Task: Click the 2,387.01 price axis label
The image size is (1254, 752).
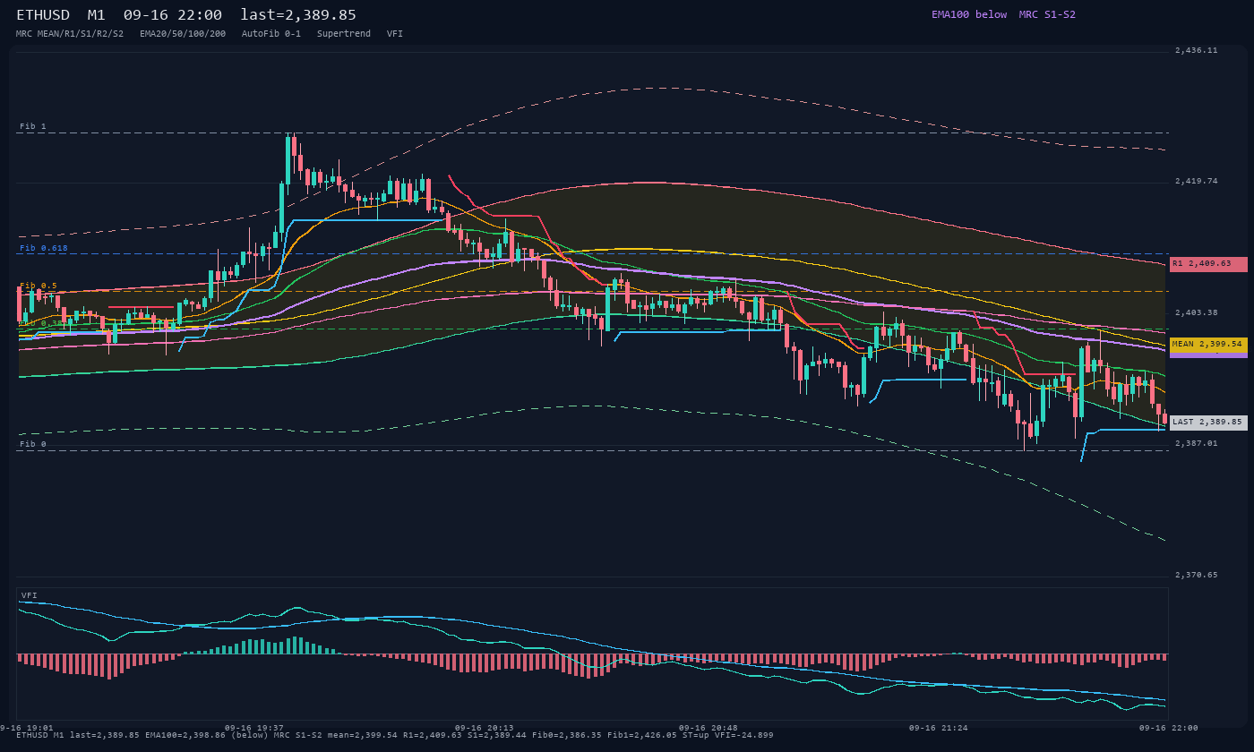Action: pyautogui.click(x=1197, y=443)
